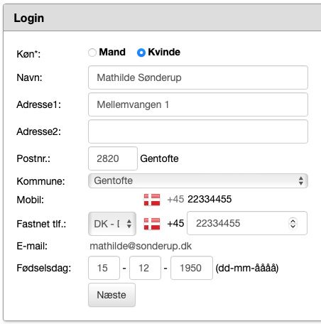Click the Fastnet phone number field 22334455
321x324 pixels.
(247, 223)
